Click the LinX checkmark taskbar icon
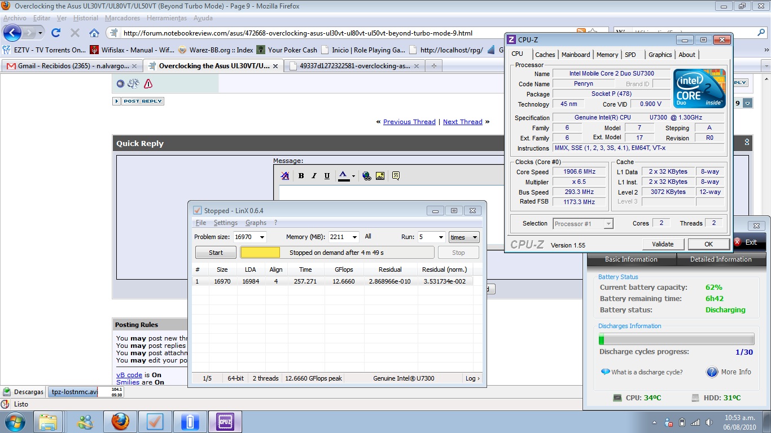Viewport: 771px width, 433px height. pos(155,421)
